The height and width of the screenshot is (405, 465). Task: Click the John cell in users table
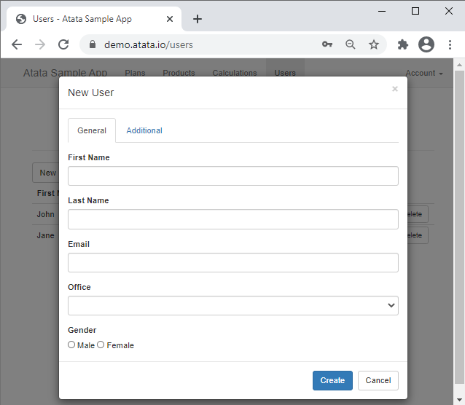pos(45,214)
